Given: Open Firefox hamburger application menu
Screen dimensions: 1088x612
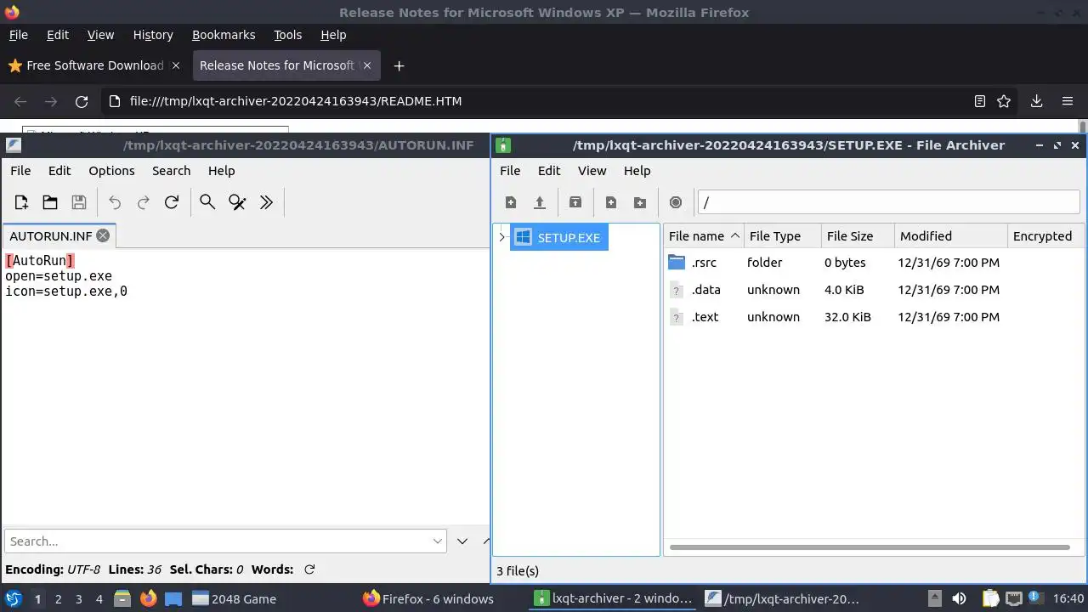Looking at the screenshot, I should pyautogui.click(x=1068, y=101).
